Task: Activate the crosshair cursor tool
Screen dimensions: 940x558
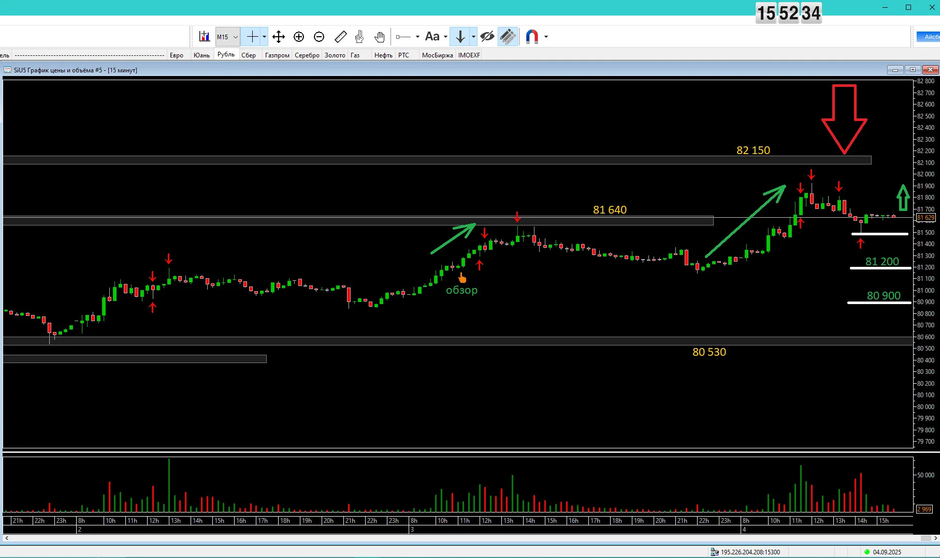Action: pyautogui.click(x=252, y=37)
